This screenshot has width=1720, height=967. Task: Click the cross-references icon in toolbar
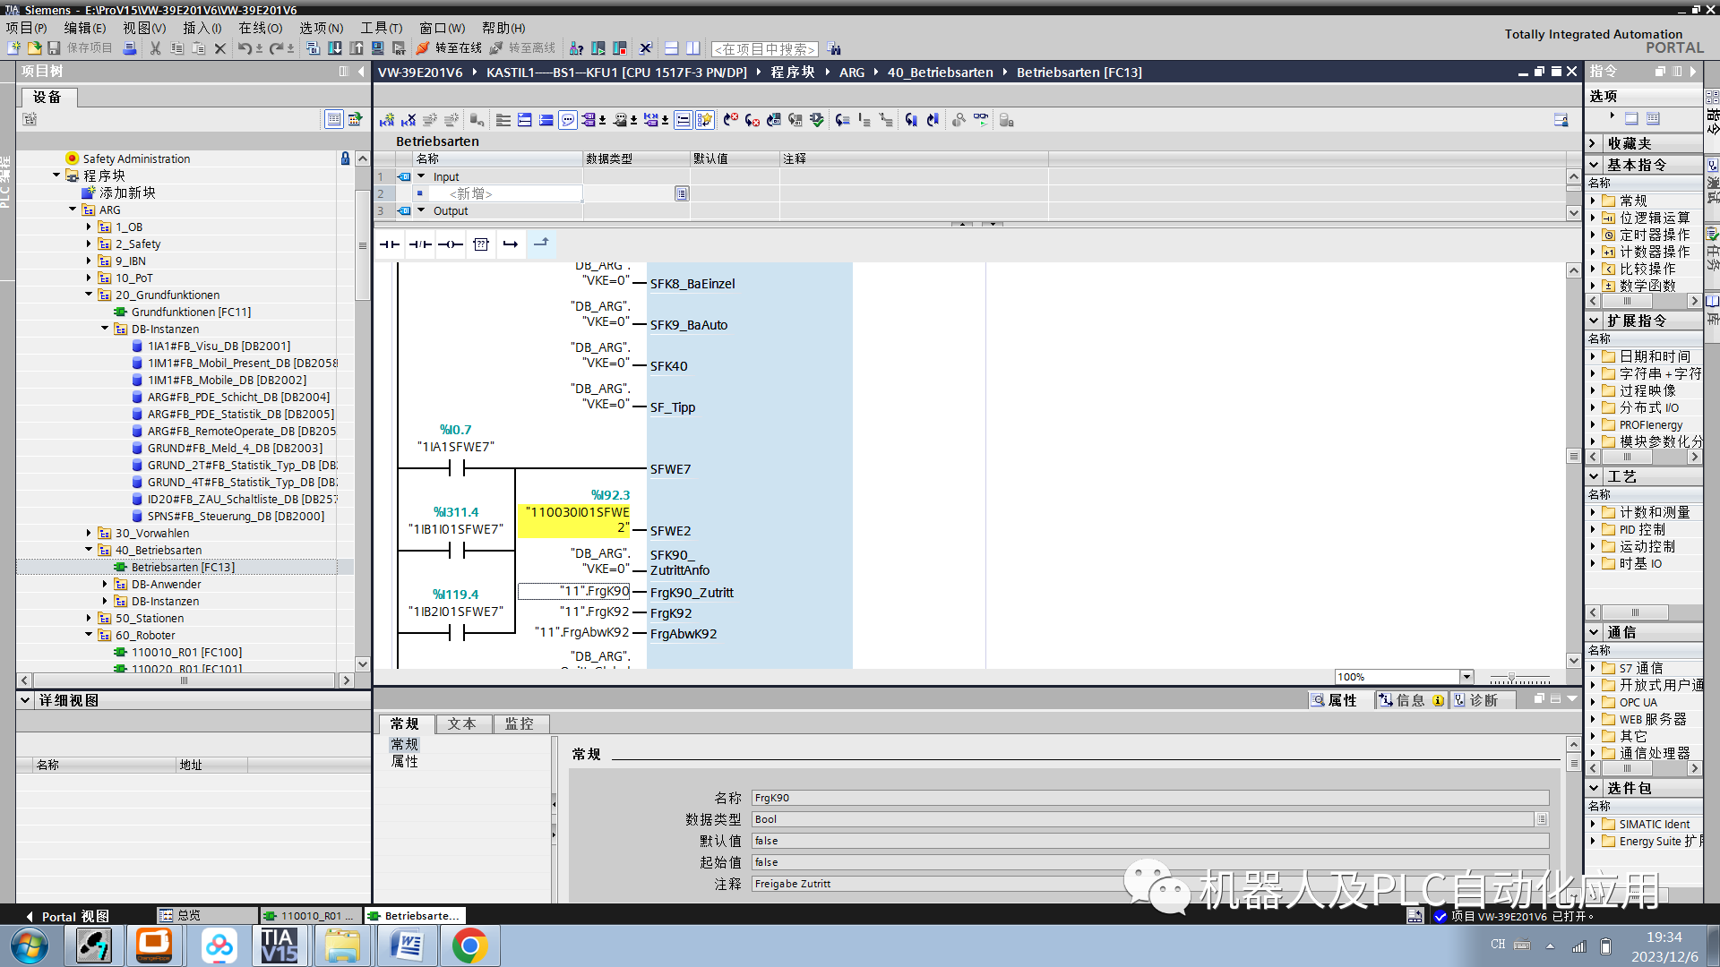click(x=646, y=48)
